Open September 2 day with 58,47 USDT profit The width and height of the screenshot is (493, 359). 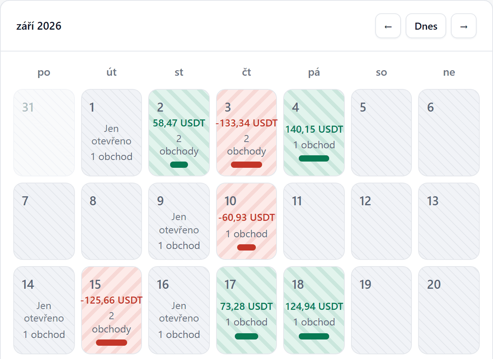179,133
